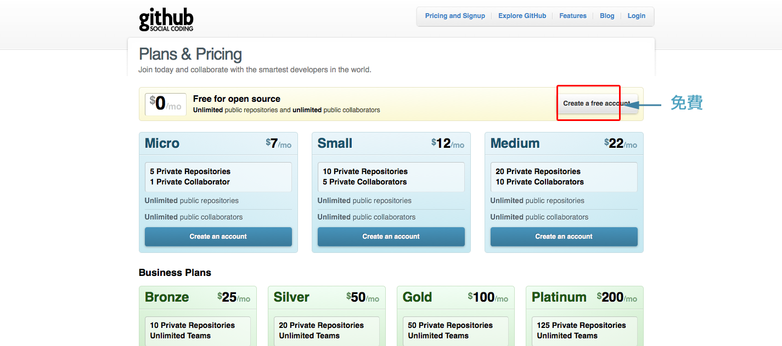
Task: Click '20 Private Repositories' in Medium
Action: (538, 171)
